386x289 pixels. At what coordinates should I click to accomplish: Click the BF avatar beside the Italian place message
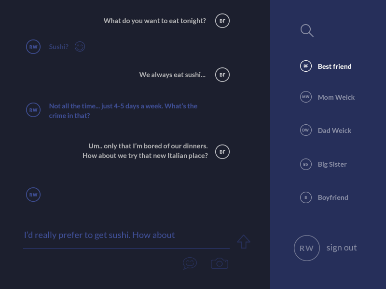point(222,152)
